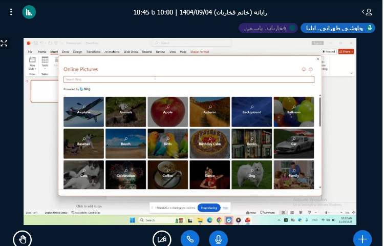
Task: Select the Dance picture category
Action: click(x=210, y=175)
